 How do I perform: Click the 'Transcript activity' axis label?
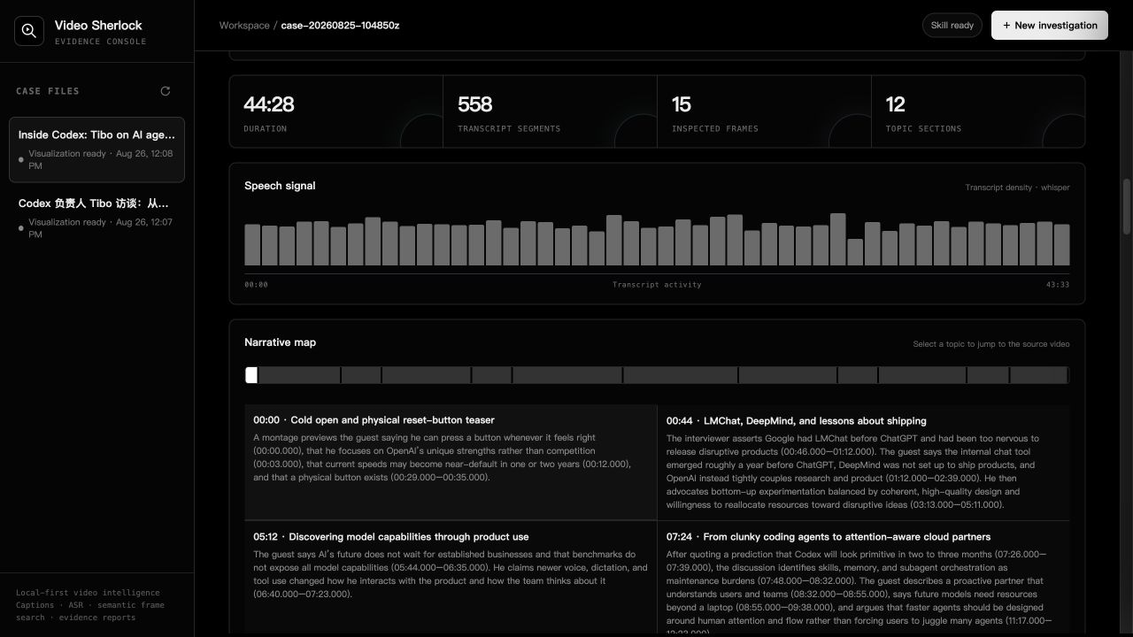657,285
